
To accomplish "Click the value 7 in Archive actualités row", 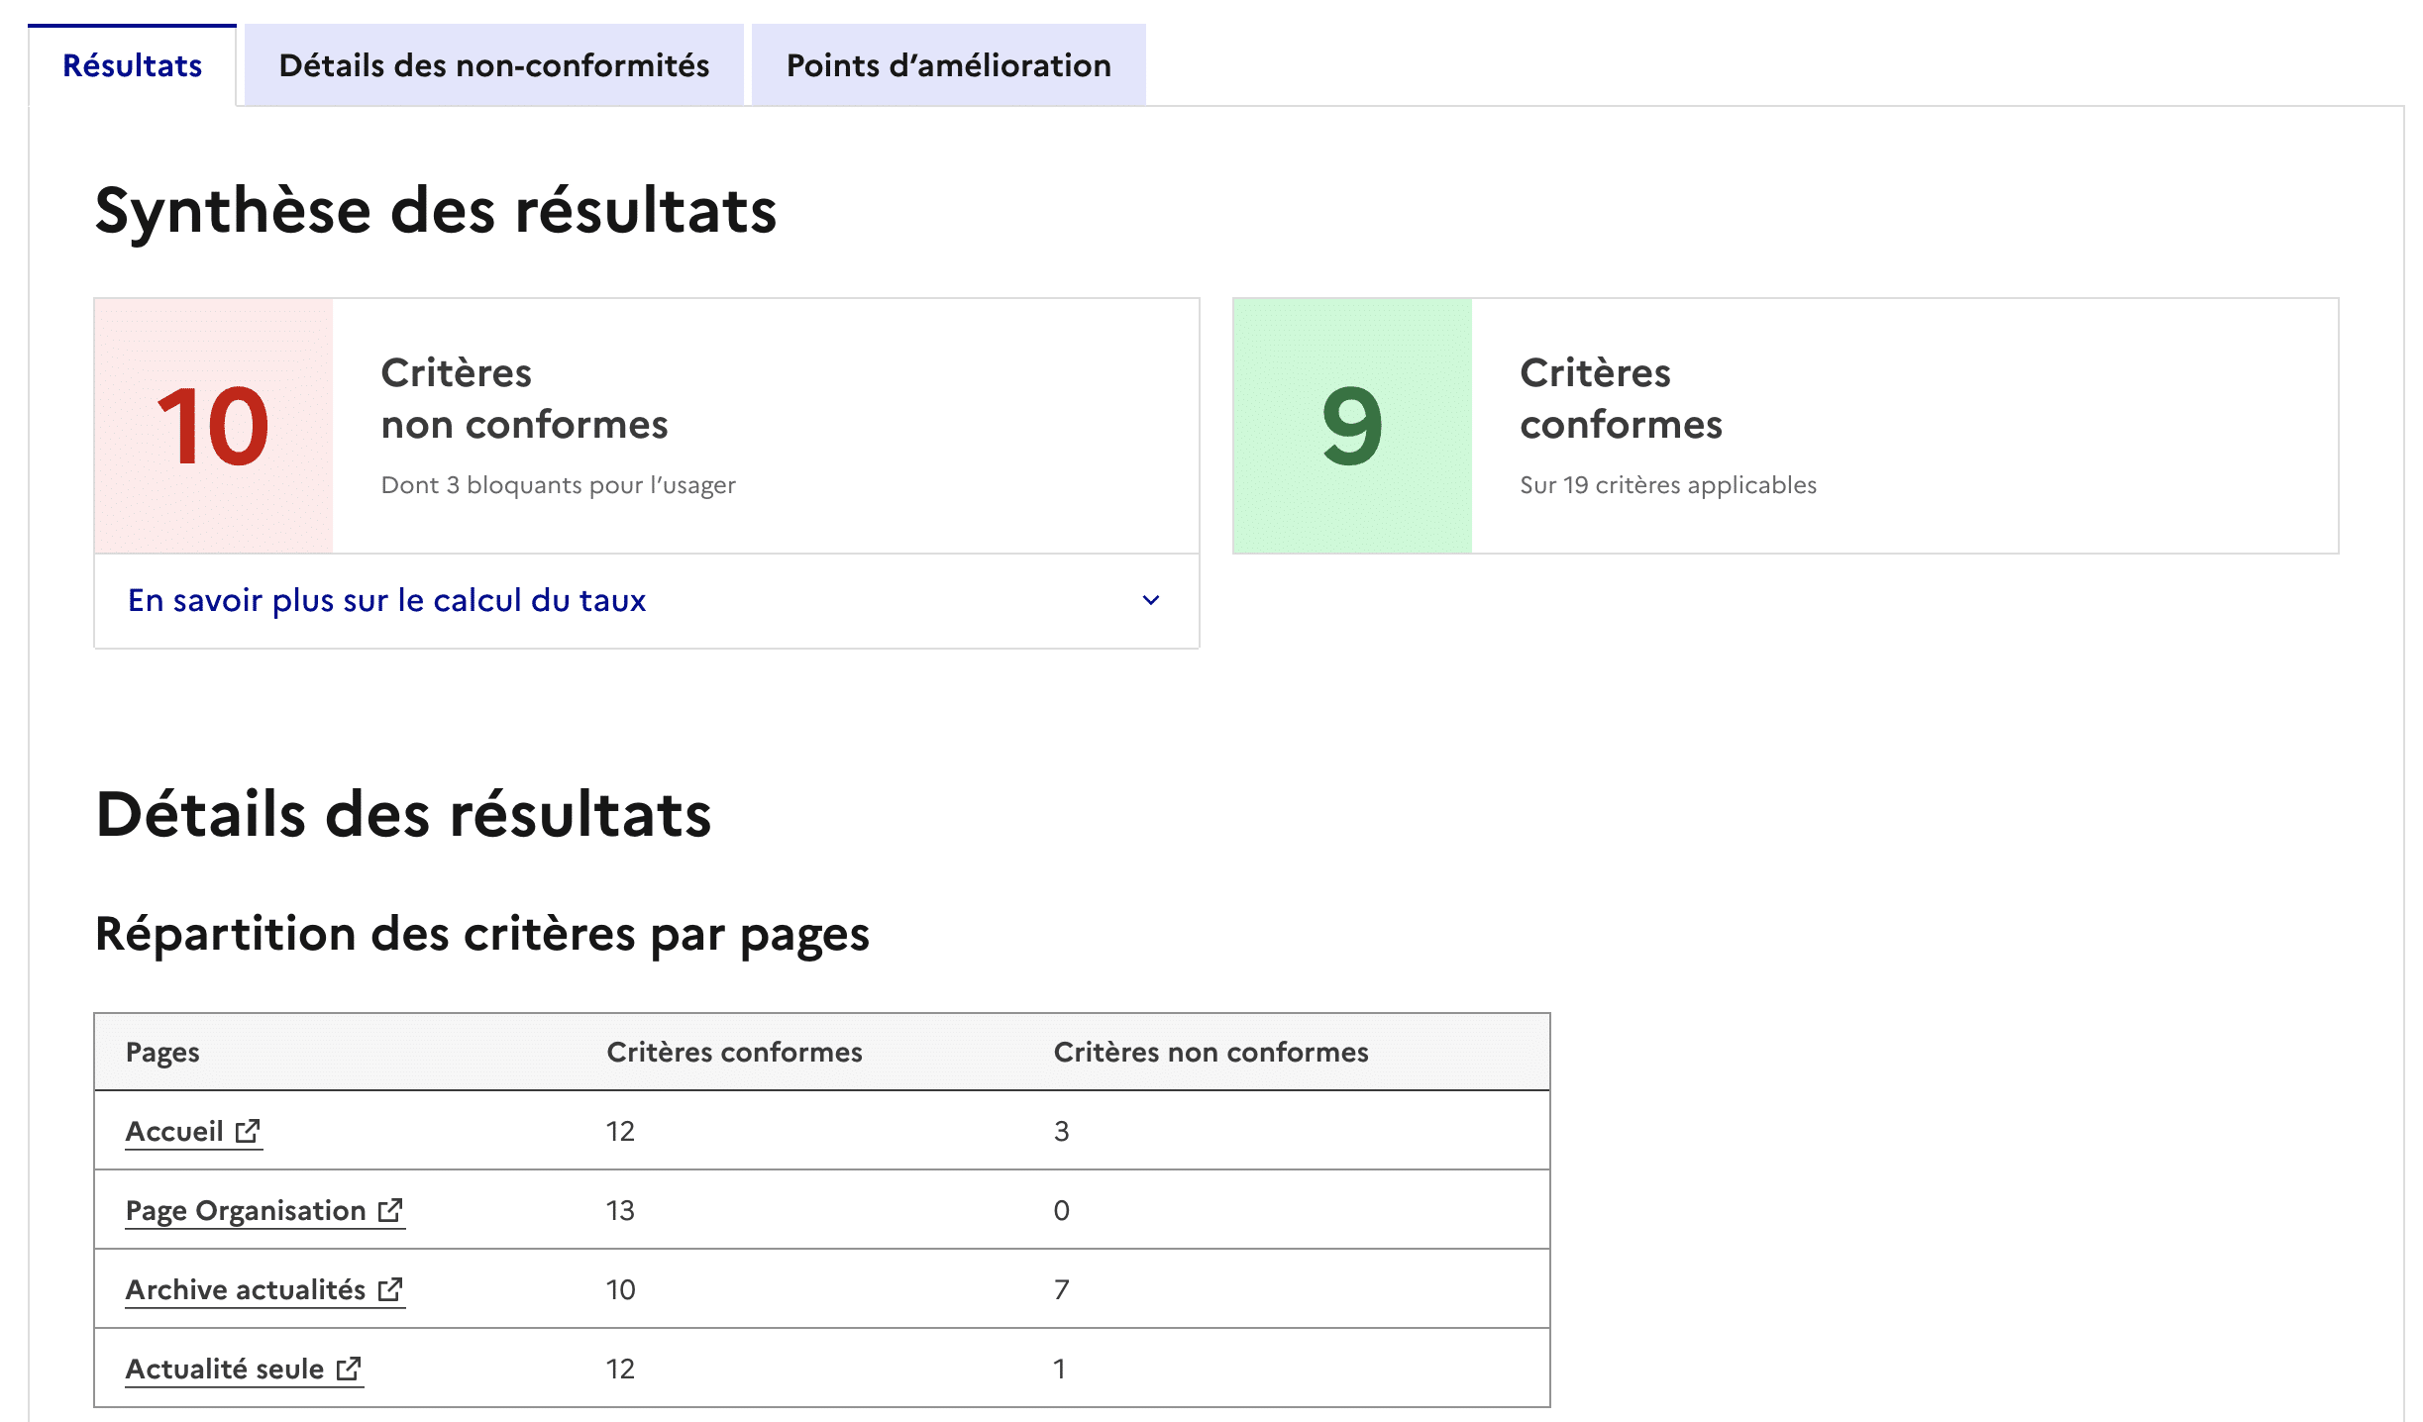I will 1061,1289.
